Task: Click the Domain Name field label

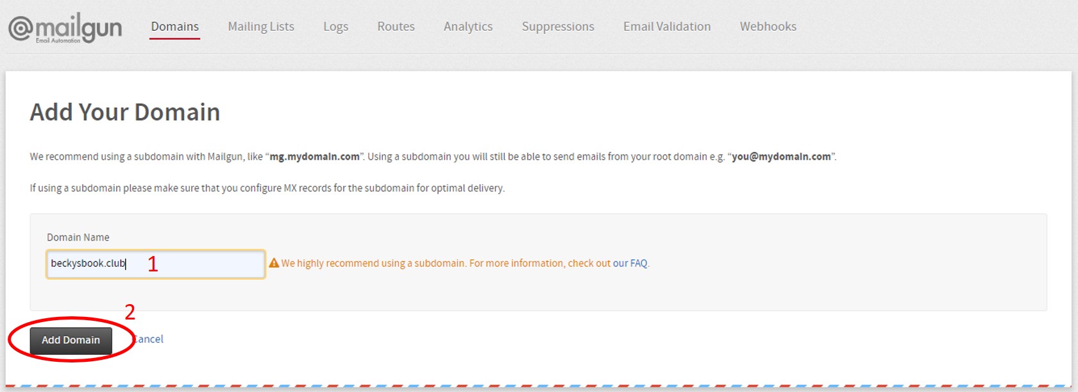Action: point(78,237)
